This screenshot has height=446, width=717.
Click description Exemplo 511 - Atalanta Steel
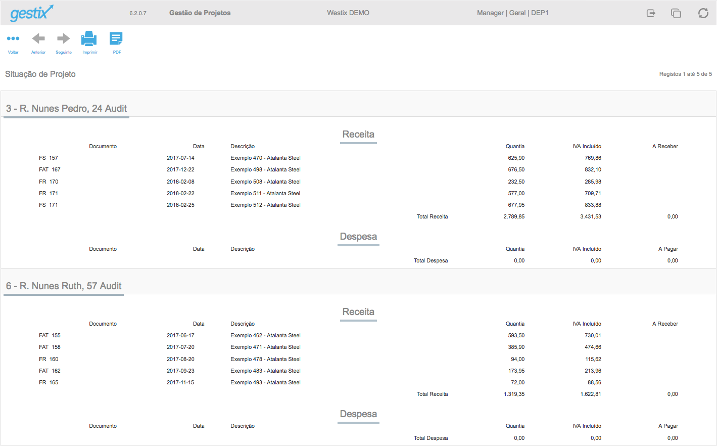[265, 193]
